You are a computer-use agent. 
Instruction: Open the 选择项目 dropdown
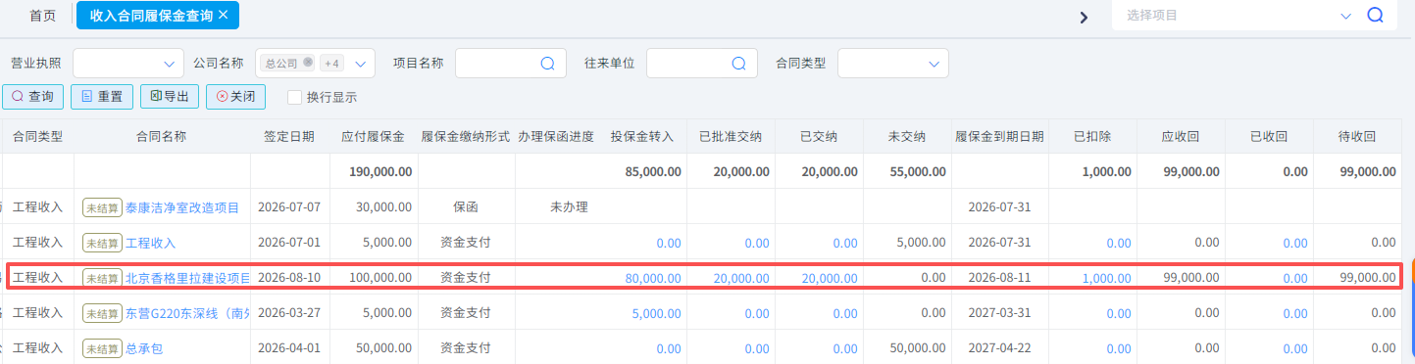(x=1345, y=16)
